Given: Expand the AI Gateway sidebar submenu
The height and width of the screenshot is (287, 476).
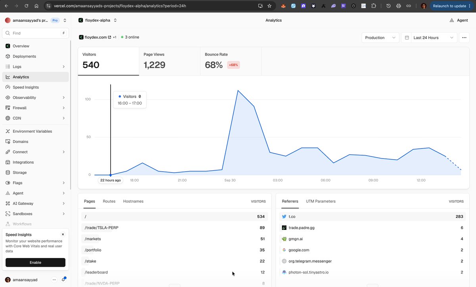Looking at the screenshot, I should point(64,204).
